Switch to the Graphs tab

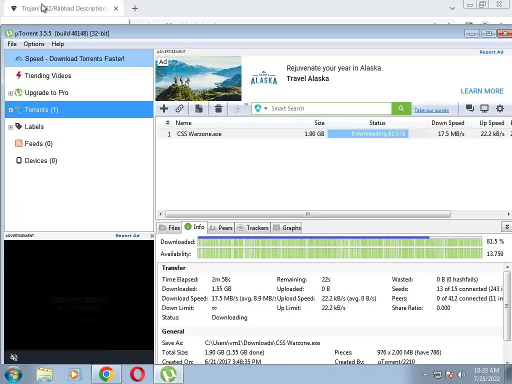pyautogui.click(x=286, y=227)
